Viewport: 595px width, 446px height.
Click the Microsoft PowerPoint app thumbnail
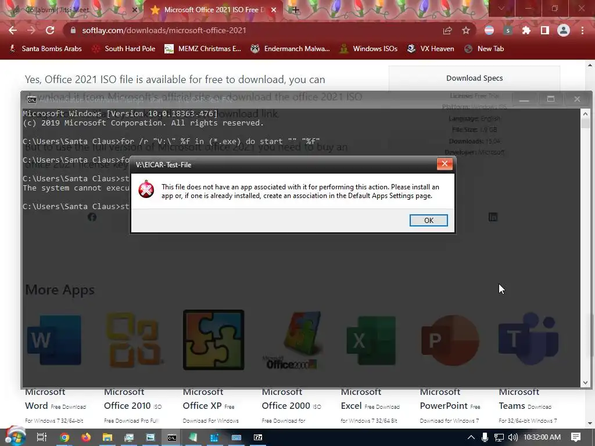coord(450,340)
